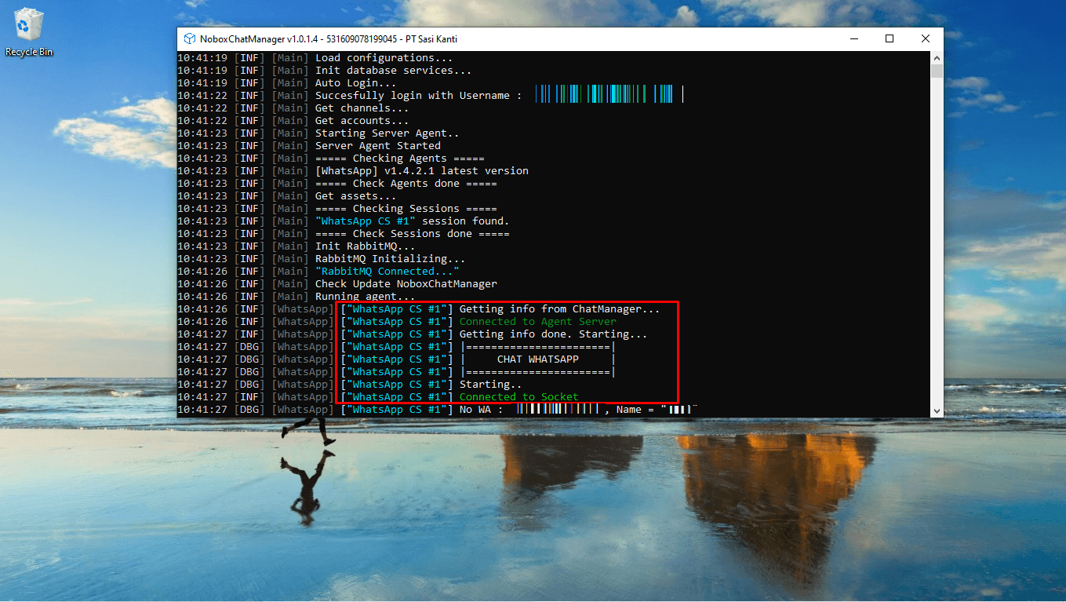The image size is (1066, 602).
Task: Click the NoboxChatManager cube icon in the title bar
Action: point(189,38)
